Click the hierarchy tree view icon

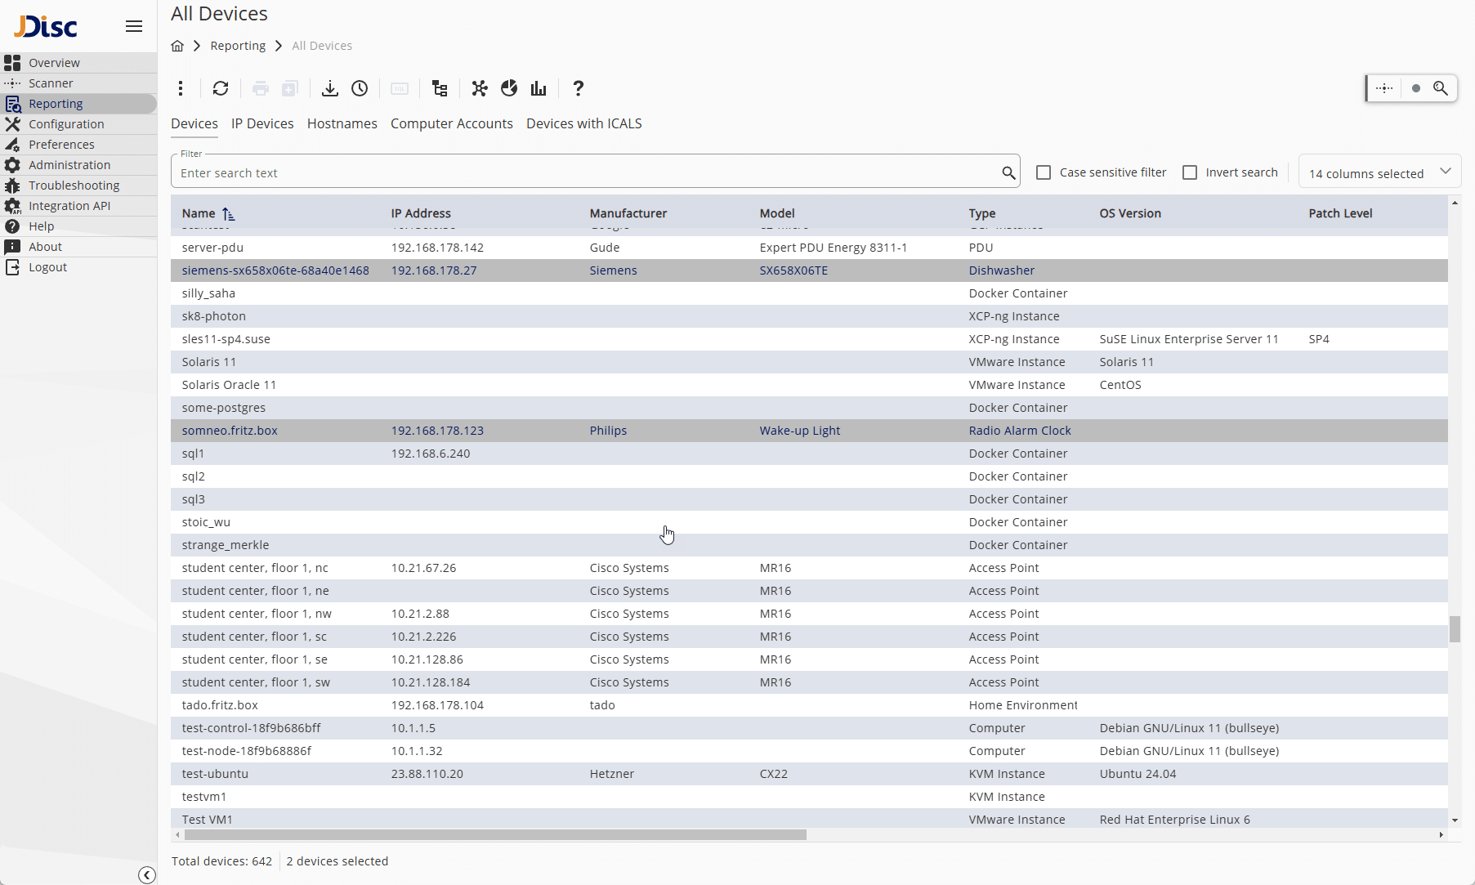440,88
